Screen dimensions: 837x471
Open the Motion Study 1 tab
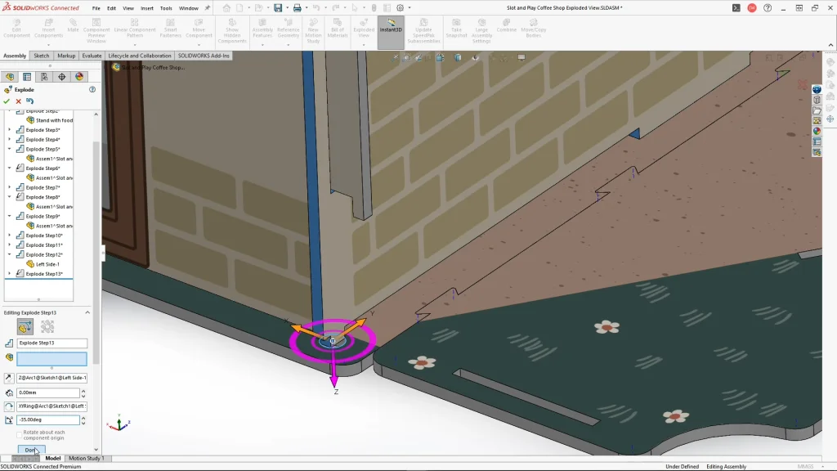pos(85,459)
